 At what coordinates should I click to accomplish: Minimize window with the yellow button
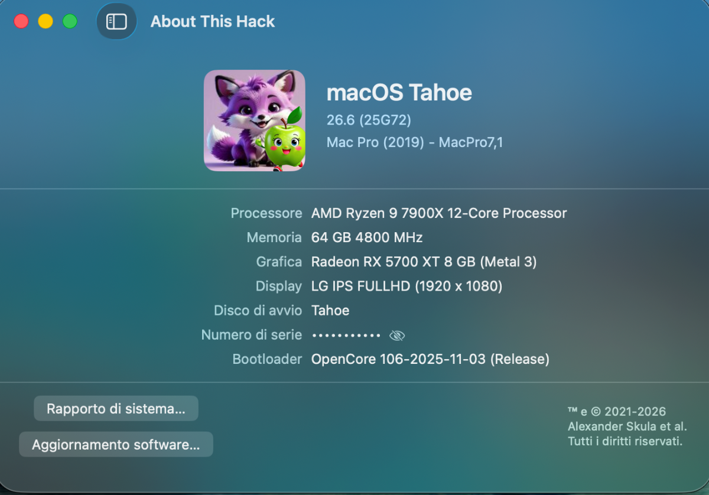pos(45,22)
